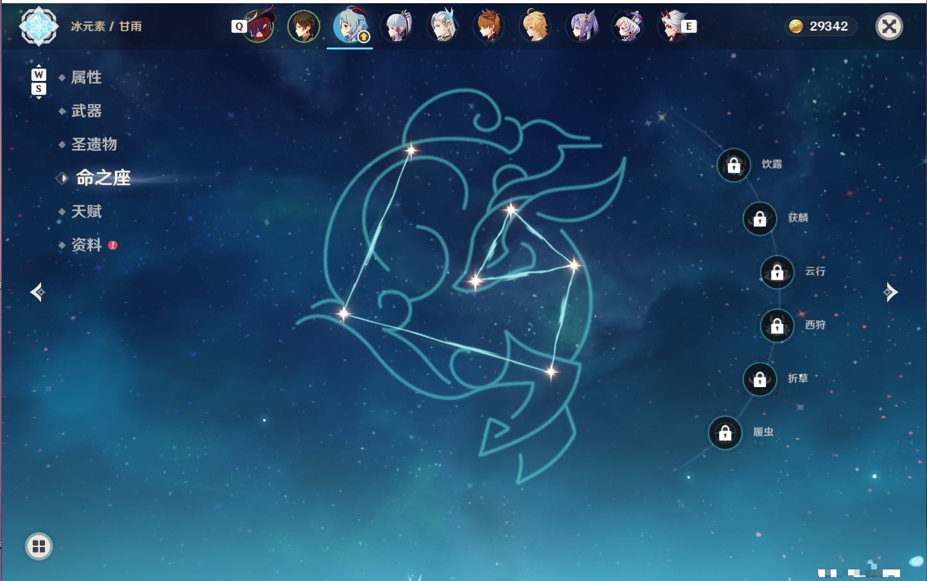Select the red-haired character with feathered hat
The height and width of the screenshot is (581, 927).
click(259, 26)
